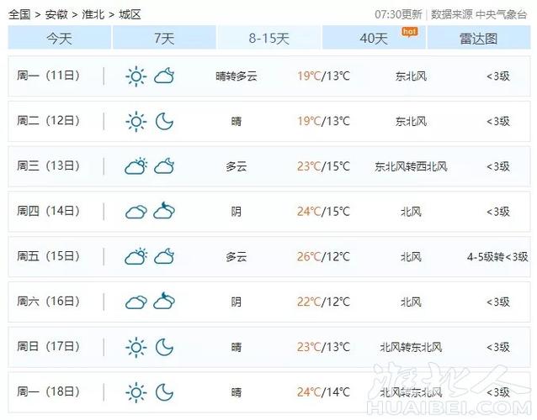The width and height of the screenshot is (537, 420).
Task: Select the 周一 (18日) date label
Action: [x=48, y=391]
